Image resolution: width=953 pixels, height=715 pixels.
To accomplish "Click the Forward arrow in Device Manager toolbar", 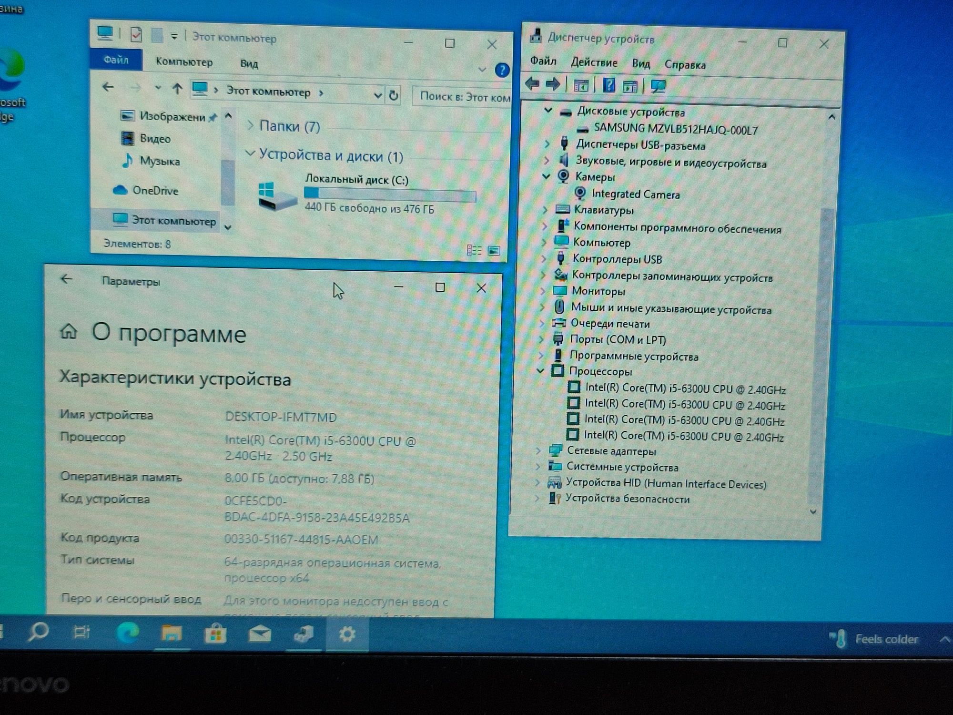I will [x=553, y=85].
